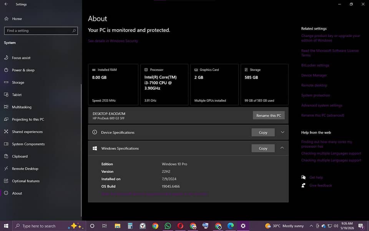This screenshot has width=369, height=231.
Task: Open WhatsApp from the taskbar
Action: coord(168,226)
